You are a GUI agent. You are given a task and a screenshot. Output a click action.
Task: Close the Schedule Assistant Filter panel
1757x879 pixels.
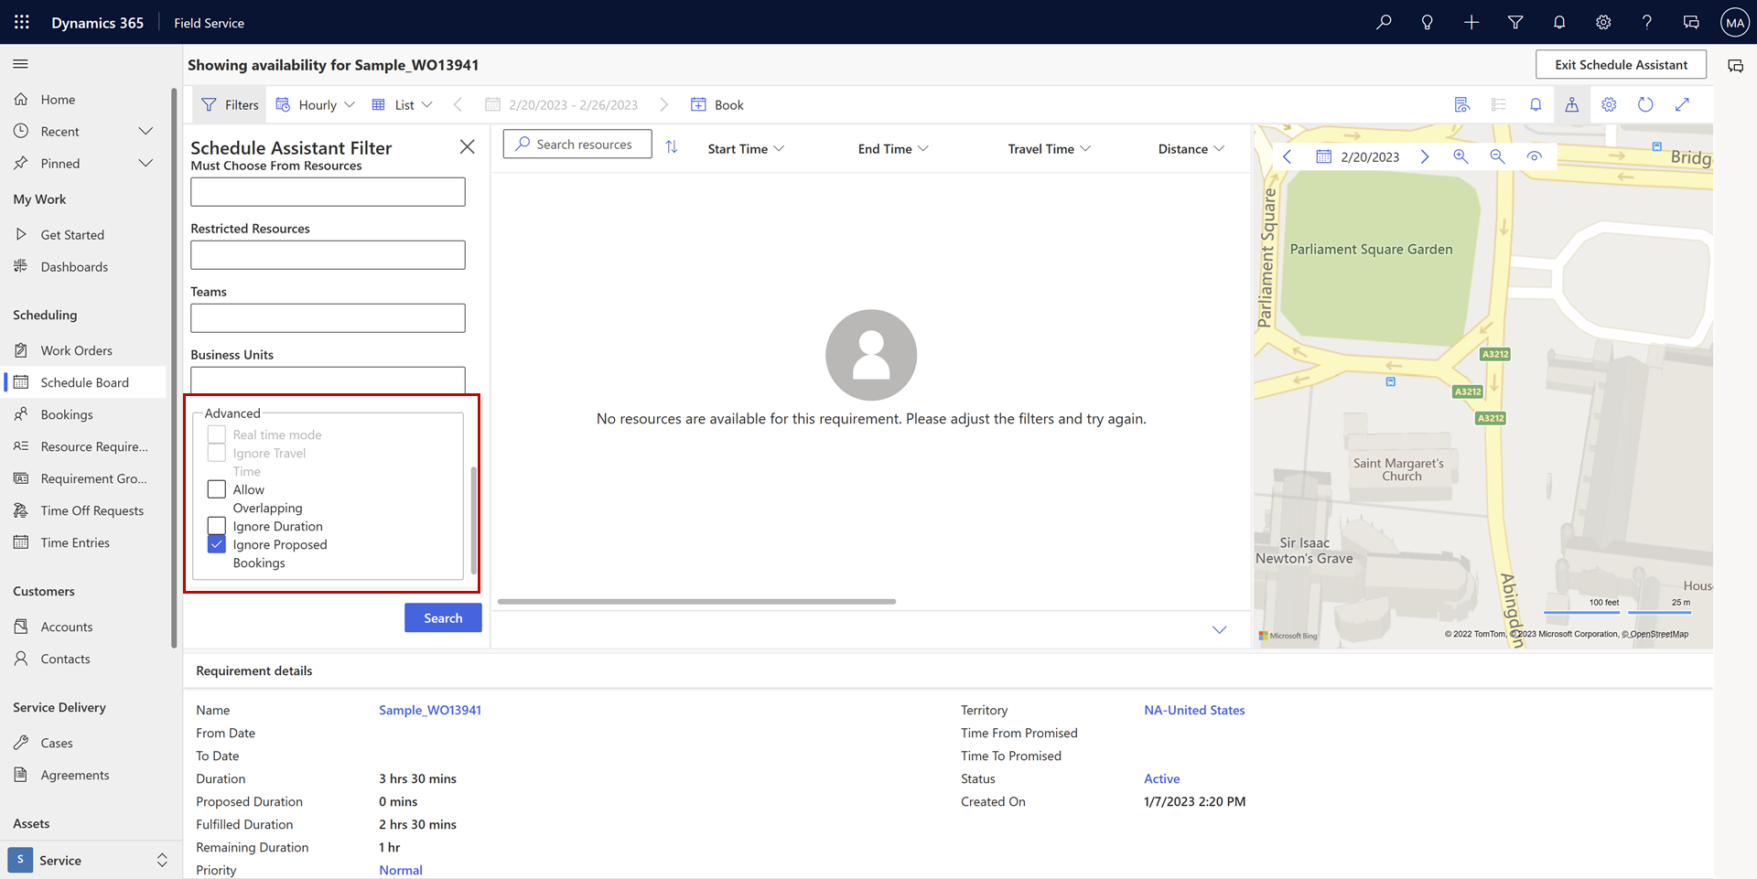coord(467,146)
